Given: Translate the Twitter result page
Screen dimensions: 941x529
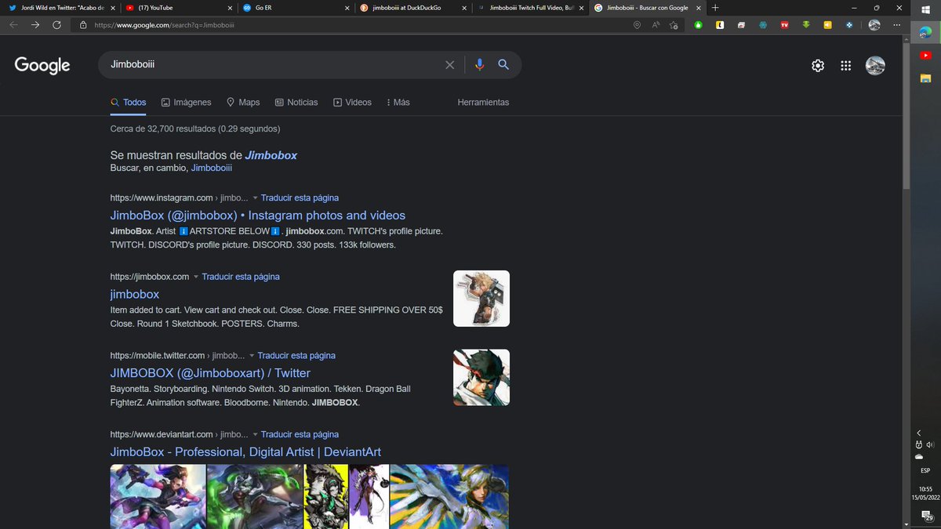Looking at the screenshot, I should pos(296,356).
